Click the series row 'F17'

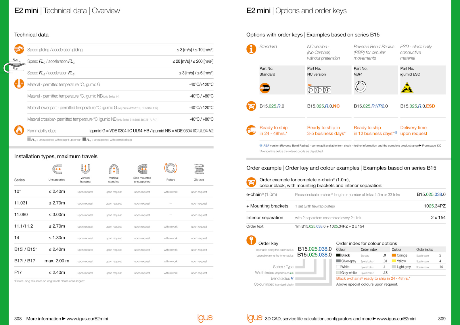114,272
